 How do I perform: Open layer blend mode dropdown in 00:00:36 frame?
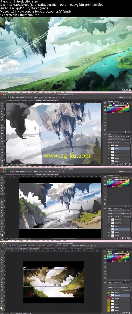(114, 139)
